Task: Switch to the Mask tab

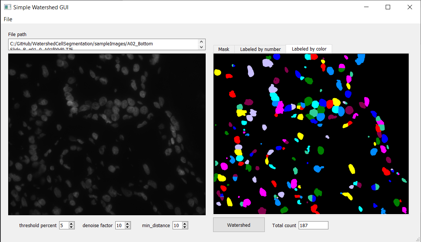Action: pos(224,49)
